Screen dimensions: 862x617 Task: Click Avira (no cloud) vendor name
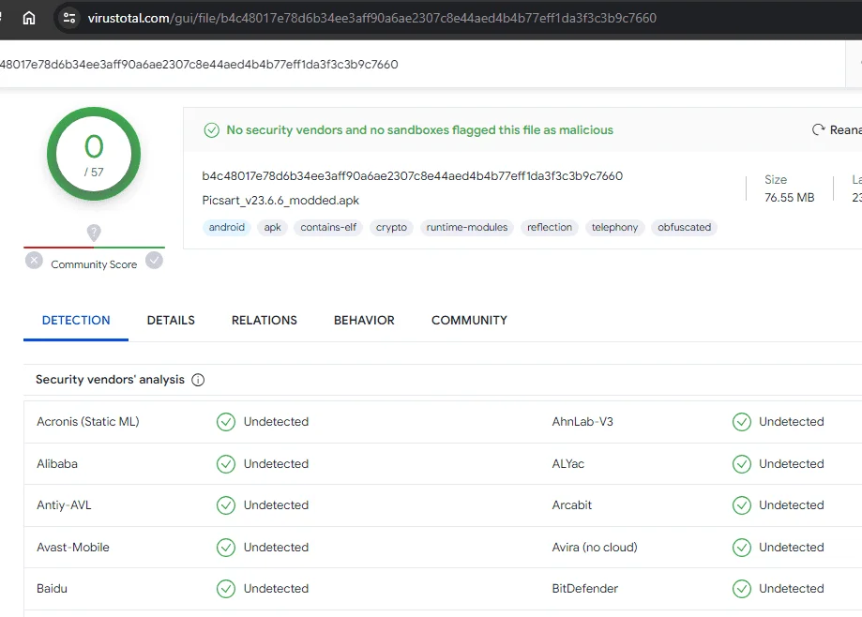point(595,548)
